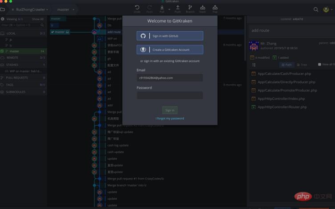
Task: Click the checked master branch label in graph
Action: point(60,32)
